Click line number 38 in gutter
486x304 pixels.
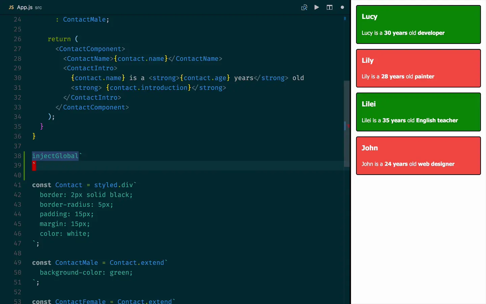pyautogui.click(x=18, y=156)
